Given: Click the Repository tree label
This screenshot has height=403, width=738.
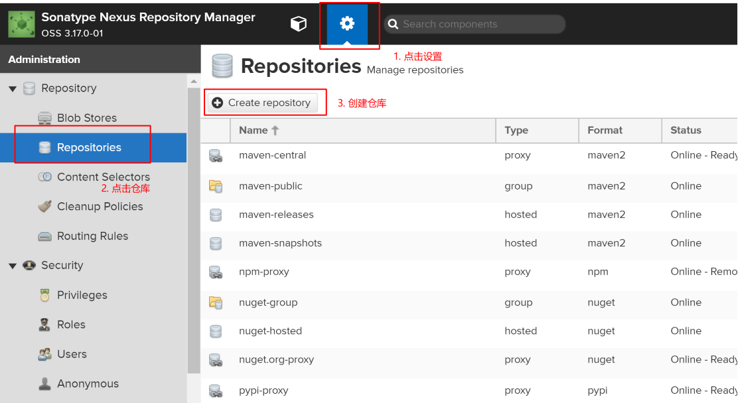Looking at the screenshot, I should coord(69,88).
